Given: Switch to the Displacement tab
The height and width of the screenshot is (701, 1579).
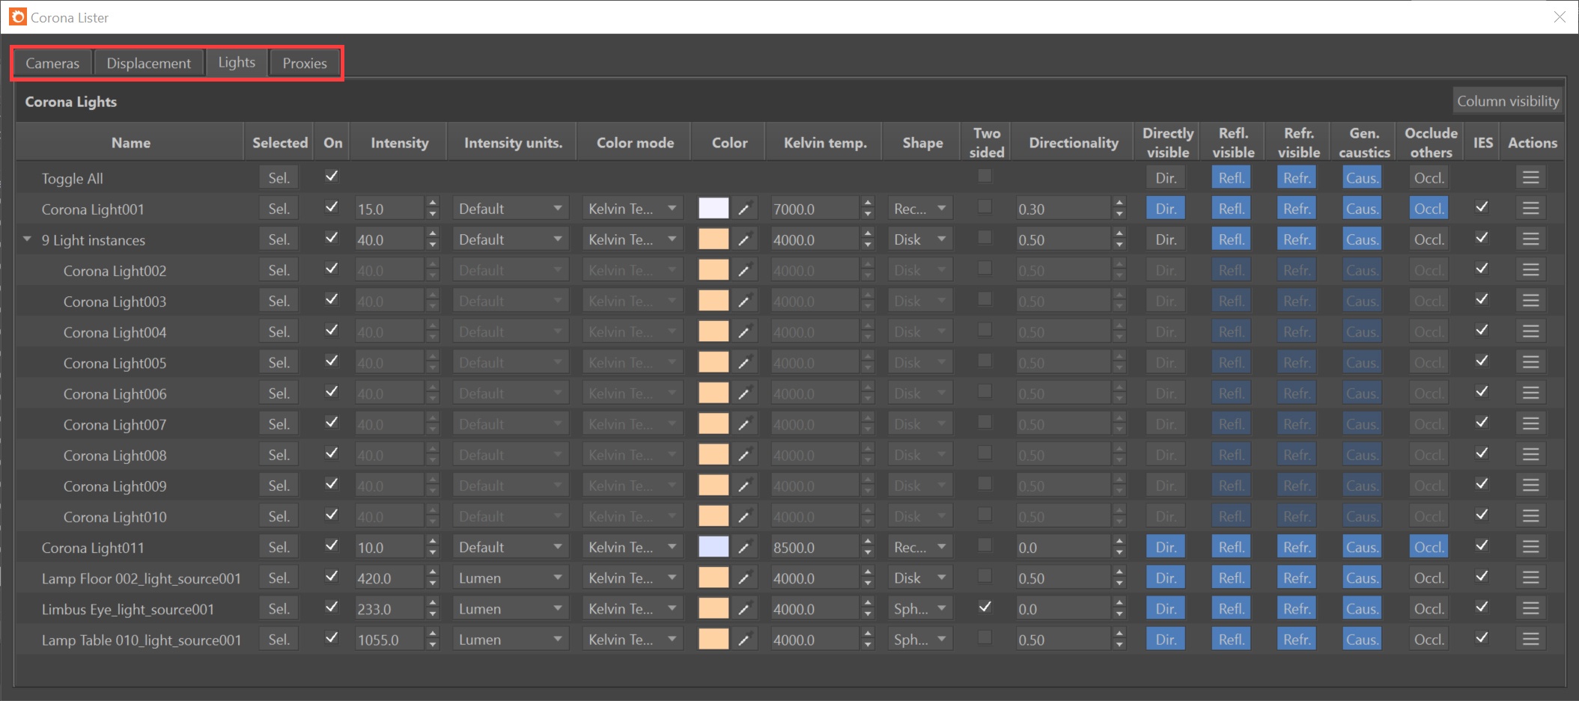Looking at the screenshot, I should (x=148, y=63).
